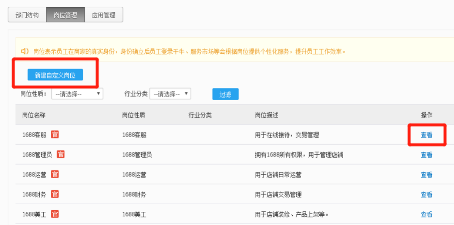Open the 岗位性质 dropdown

tap(78, 94)
